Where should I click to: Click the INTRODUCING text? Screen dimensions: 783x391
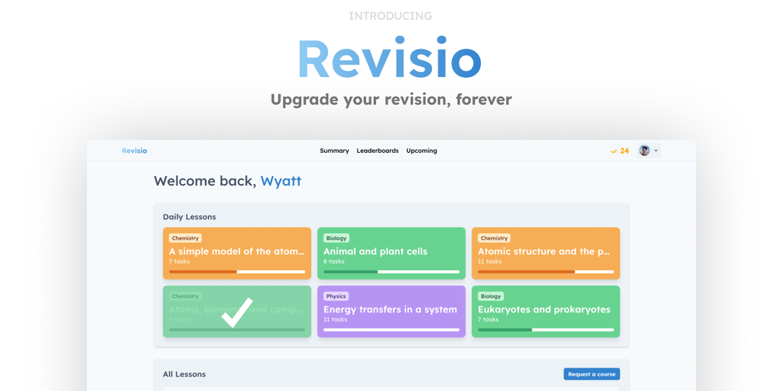[x=391, y=16]
